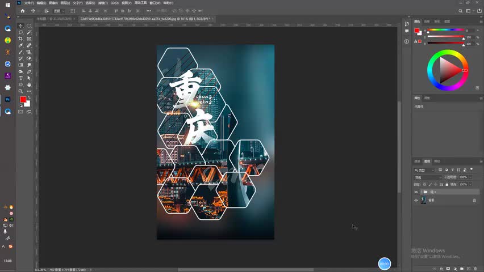The width and height of the screenshot is (484, 272).
Task: Toggle shape layer filter
Action: [458, 170]
